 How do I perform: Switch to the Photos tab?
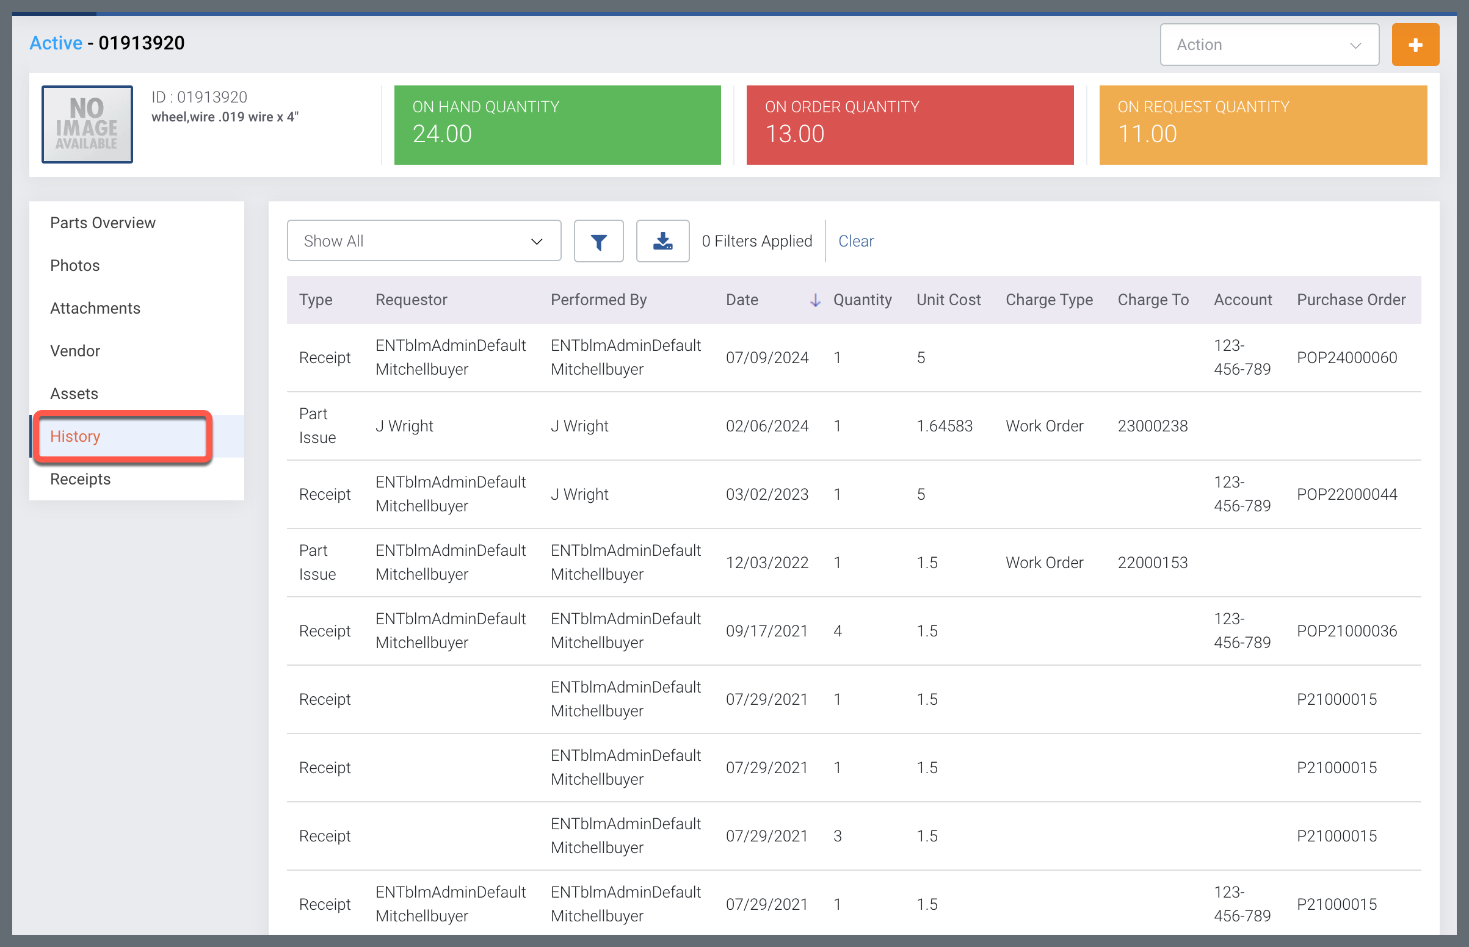click(x=75, y=265)
